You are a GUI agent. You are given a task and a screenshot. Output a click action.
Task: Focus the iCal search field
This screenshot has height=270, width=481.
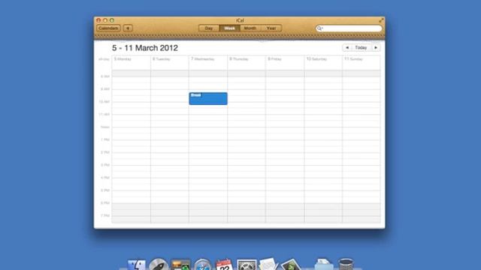coord(349,28)
